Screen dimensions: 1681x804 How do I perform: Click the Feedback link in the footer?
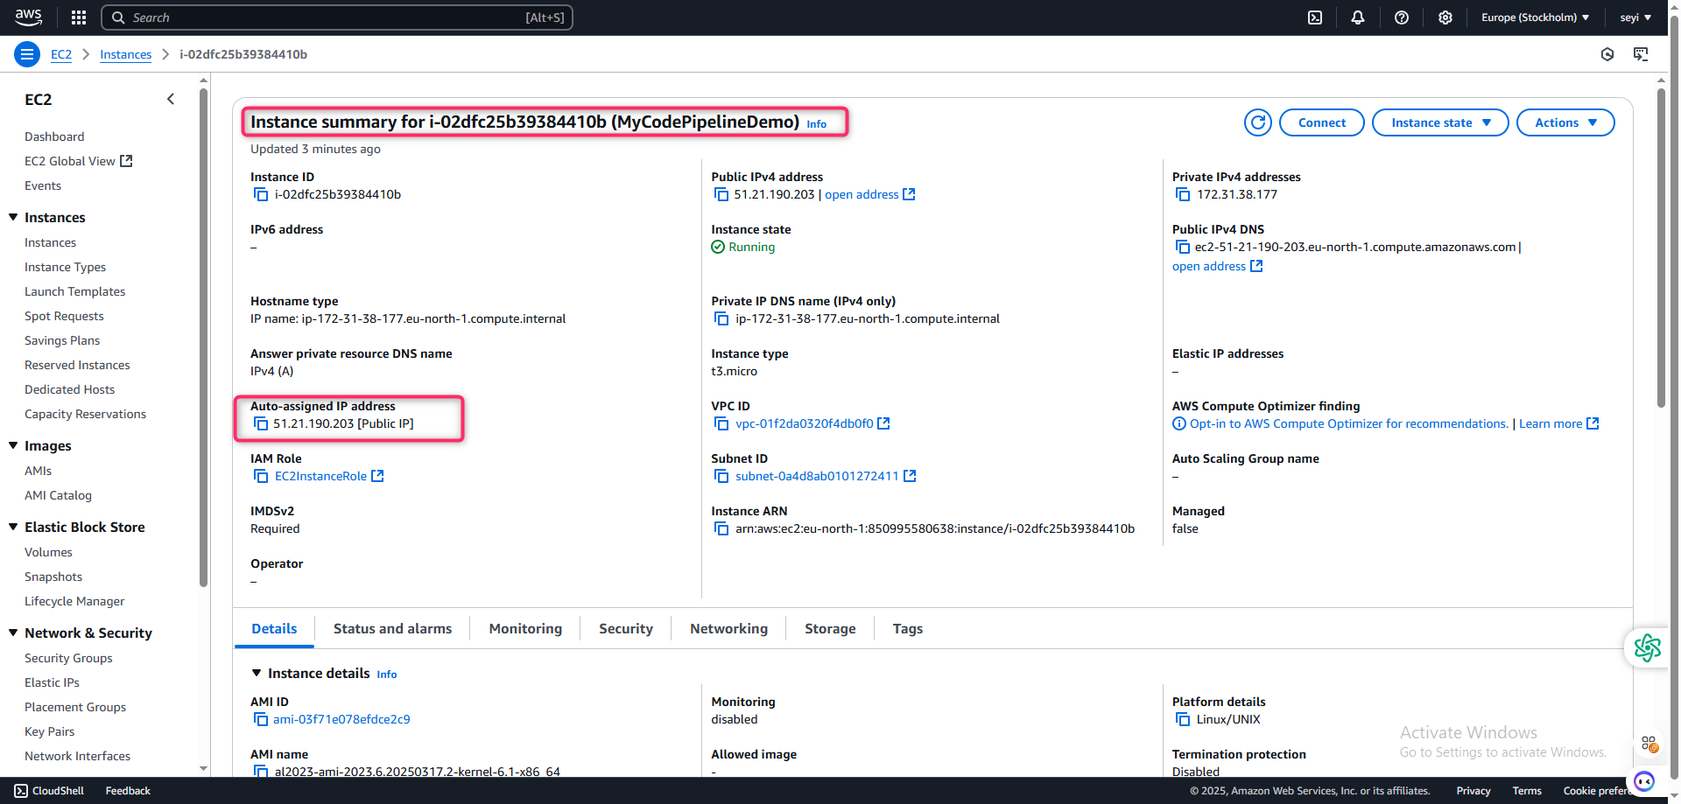click(128, 791)
